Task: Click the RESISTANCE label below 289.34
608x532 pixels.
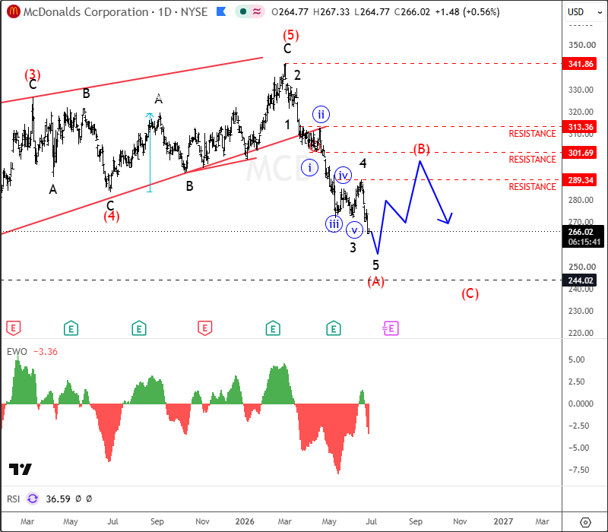Action: tap(532, 187)
